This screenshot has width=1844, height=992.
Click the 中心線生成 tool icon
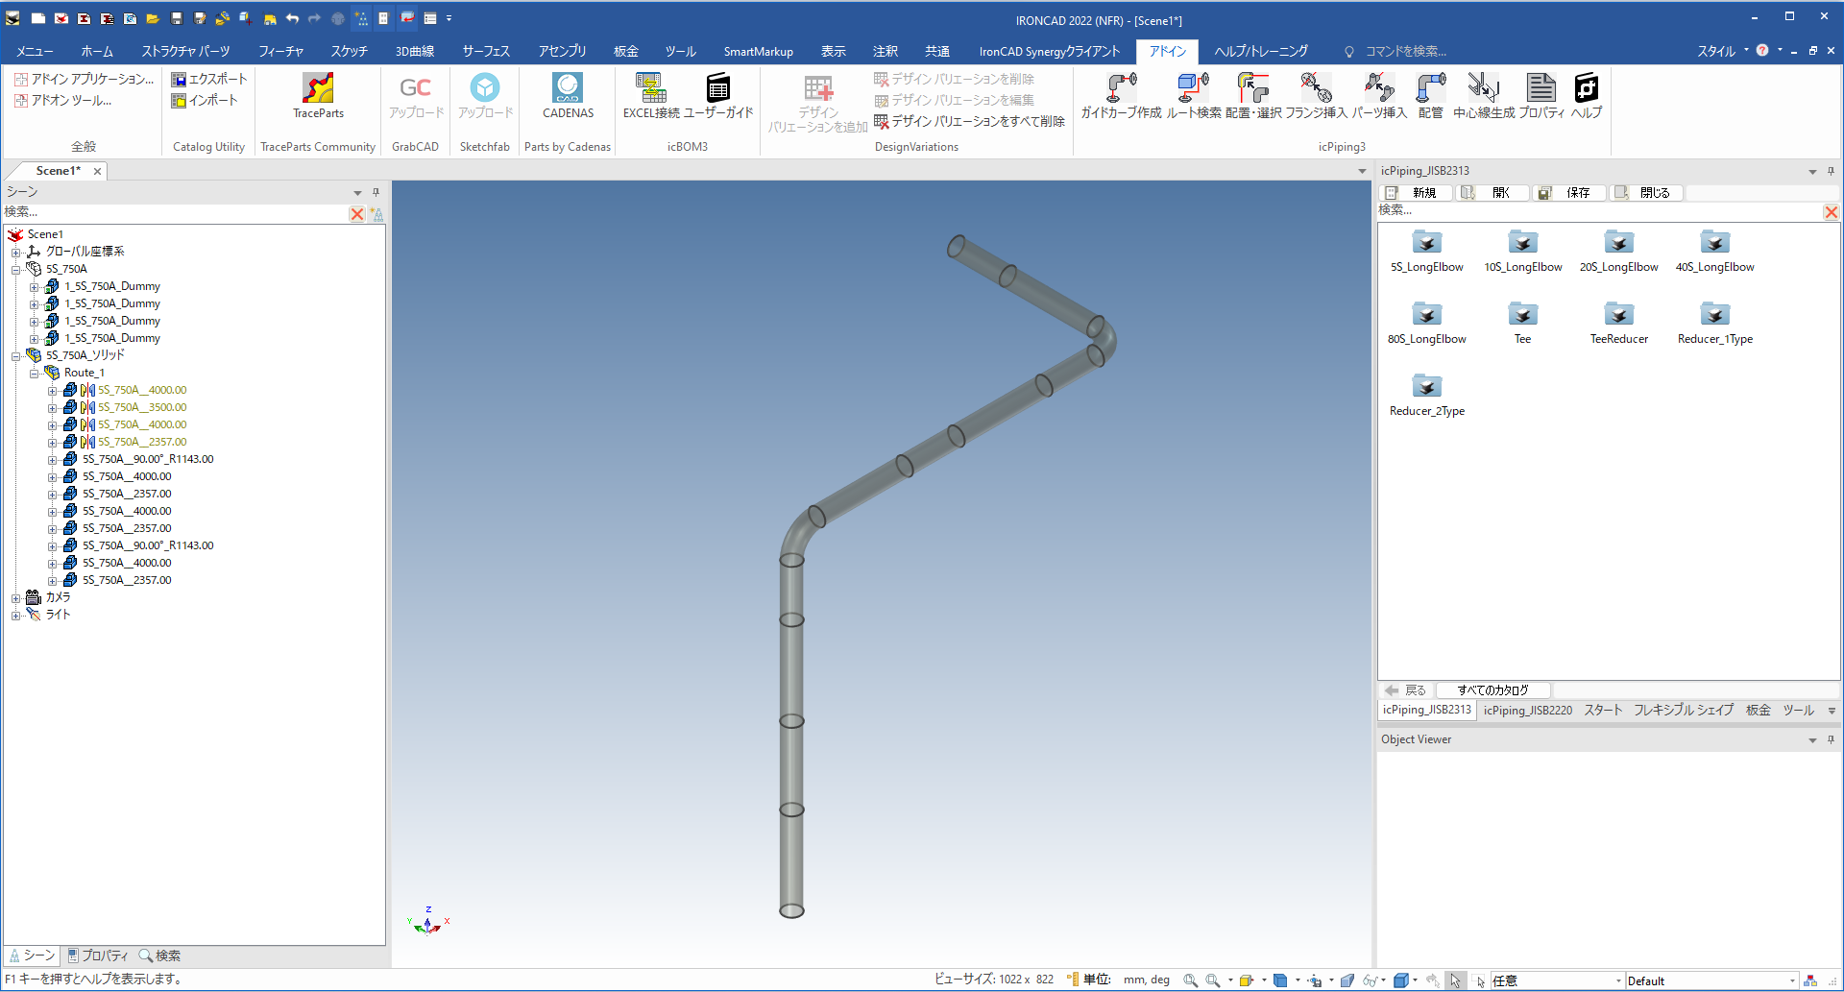[1483, 89]
